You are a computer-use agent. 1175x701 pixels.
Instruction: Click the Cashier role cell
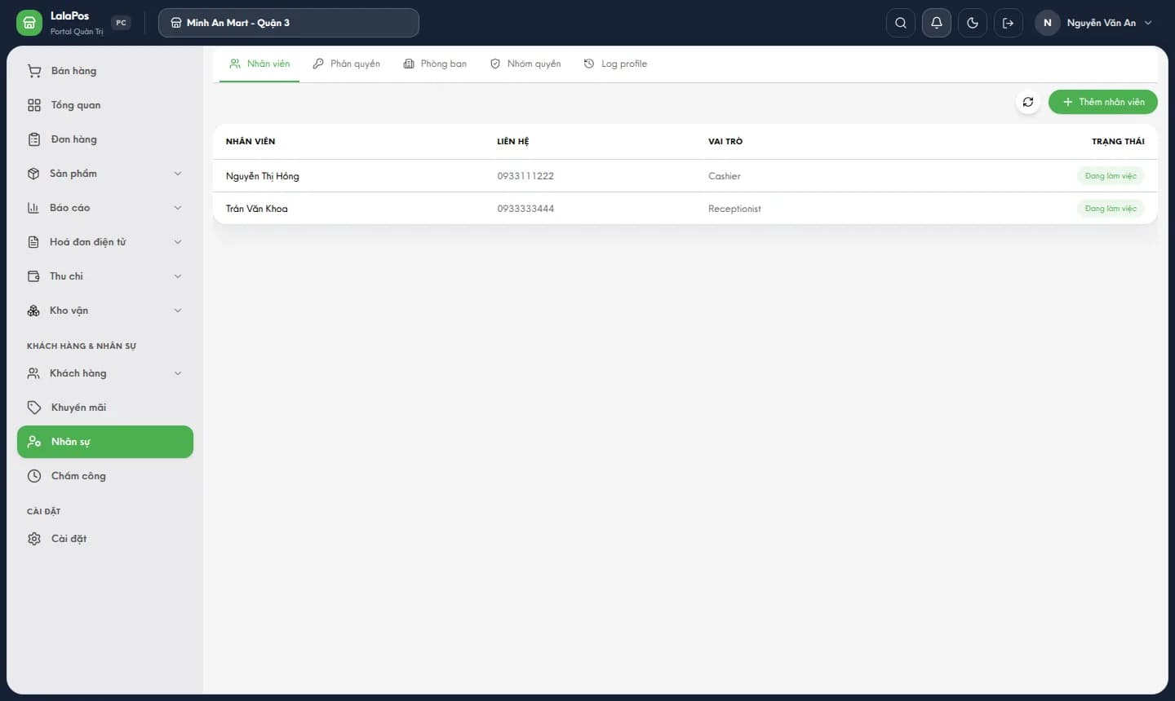pos(725,176)
